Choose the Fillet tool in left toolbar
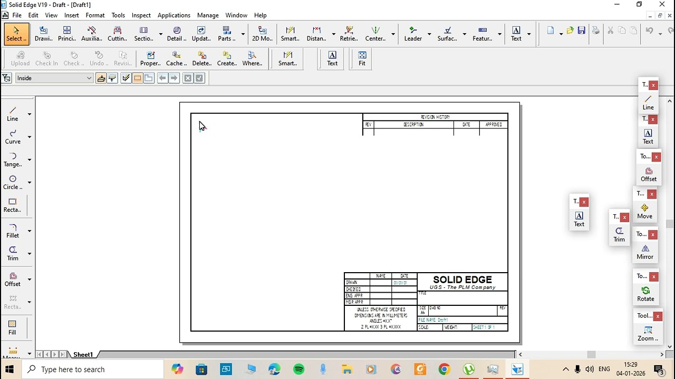Screen dimensions: 675x379 [x=13, y=231]
